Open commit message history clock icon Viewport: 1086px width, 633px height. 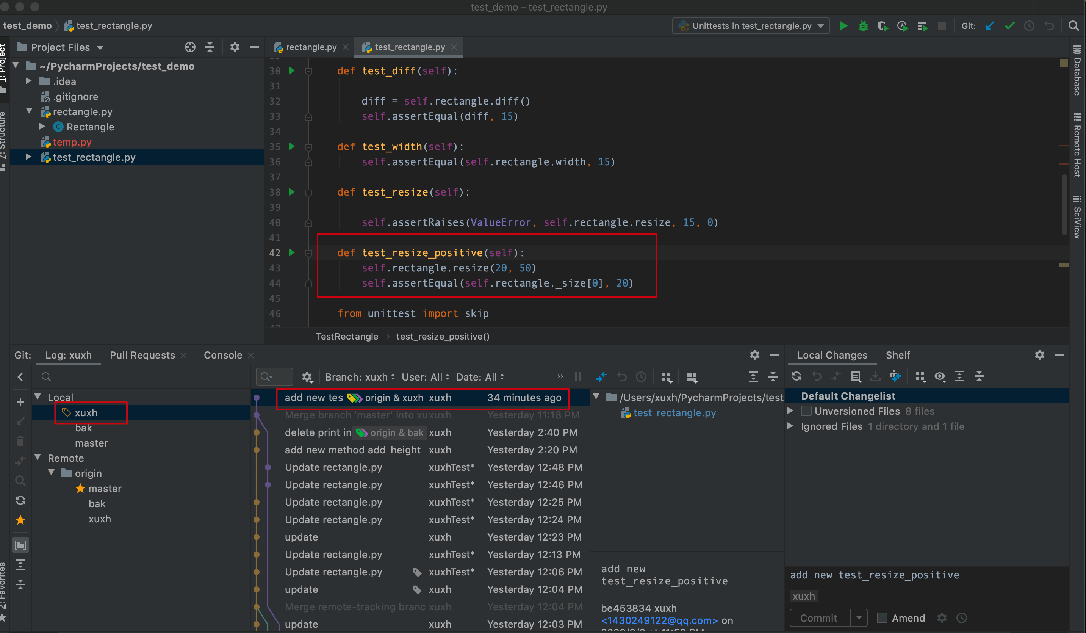pyautogui.click(x=961, y=618)
